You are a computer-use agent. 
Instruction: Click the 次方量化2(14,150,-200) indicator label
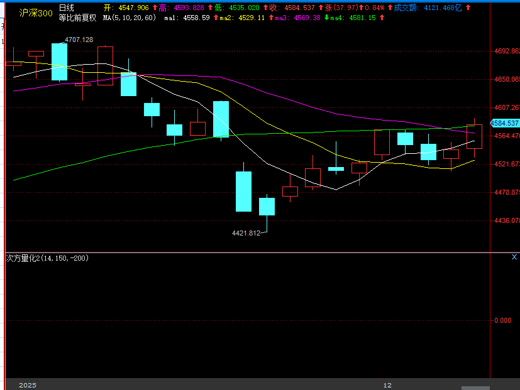[48, 257]
